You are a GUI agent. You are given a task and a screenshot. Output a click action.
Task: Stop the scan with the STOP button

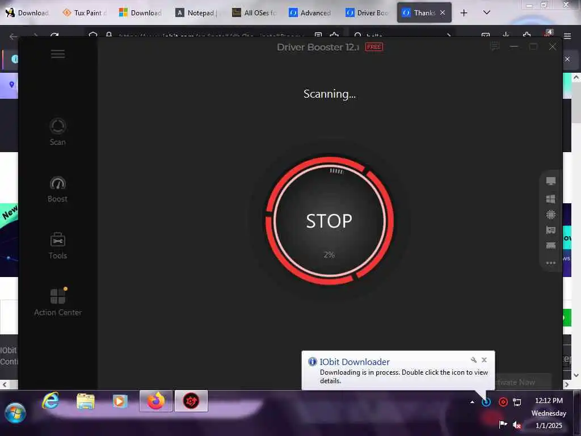329,221
